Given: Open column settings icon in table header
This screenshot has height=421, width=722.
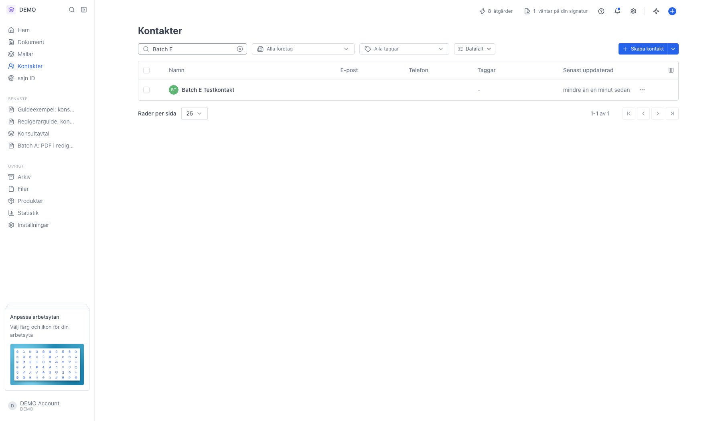Looking at the screenshot, I should [671, 70].
